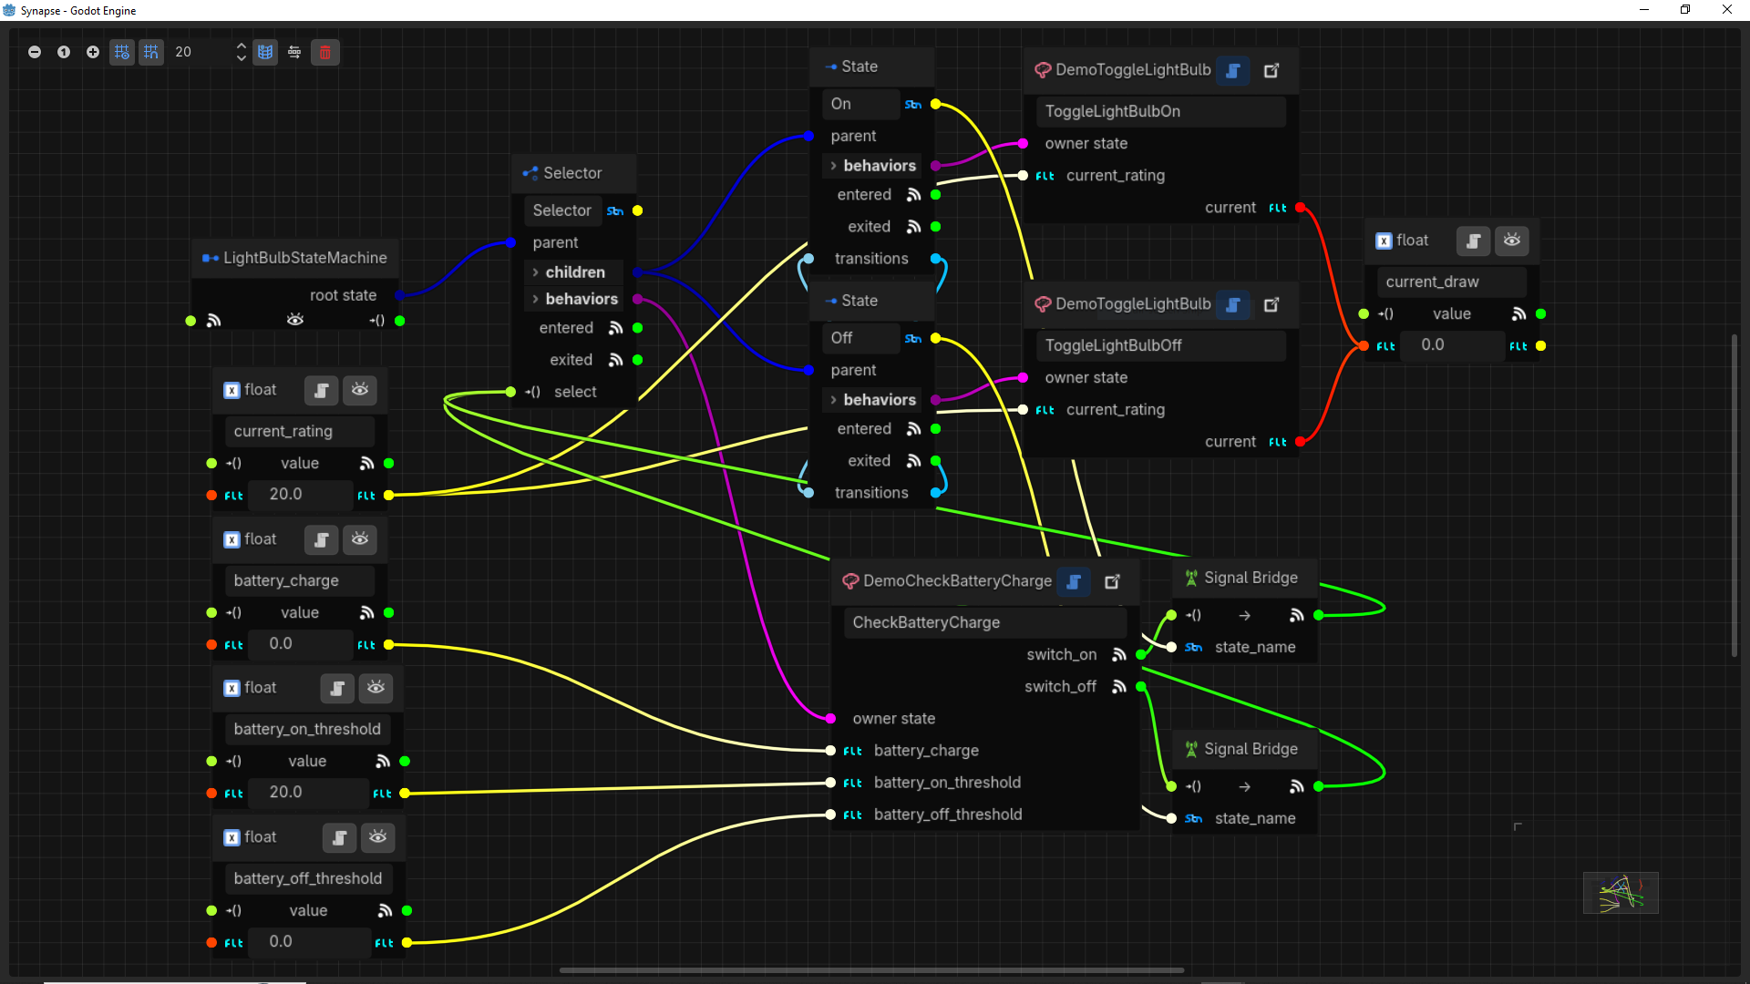Expand behaviors in the Off State node
This screenshot has height=984, width=1750.
pyautogui.click(x=834, y=400)
